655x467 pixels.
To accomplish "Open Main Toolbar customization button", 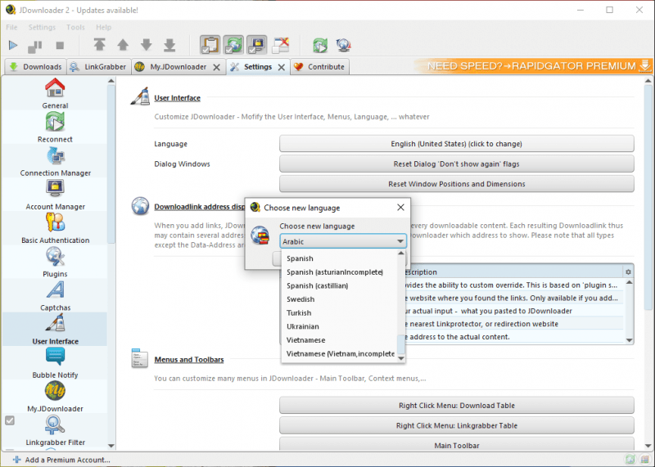I will pos(457,443).
